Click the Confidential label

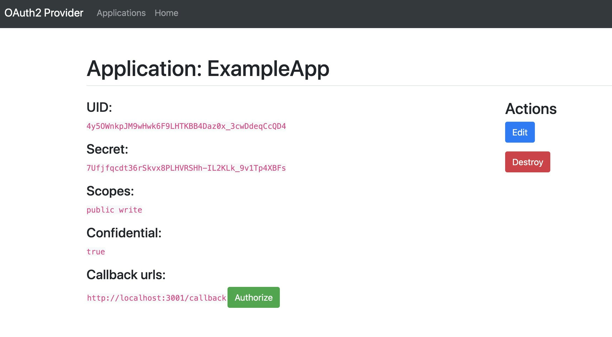[x=124, y=233]
